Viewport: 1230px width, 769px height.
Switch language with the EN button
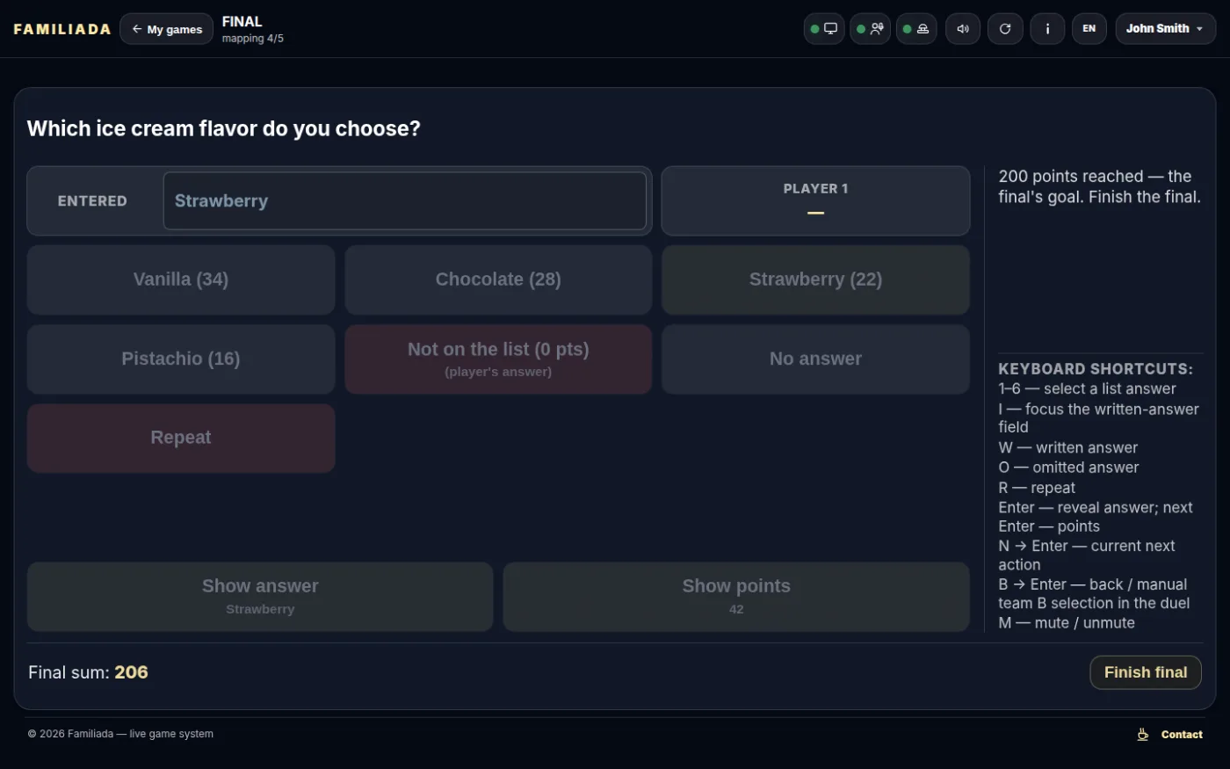pos(1089,29)
